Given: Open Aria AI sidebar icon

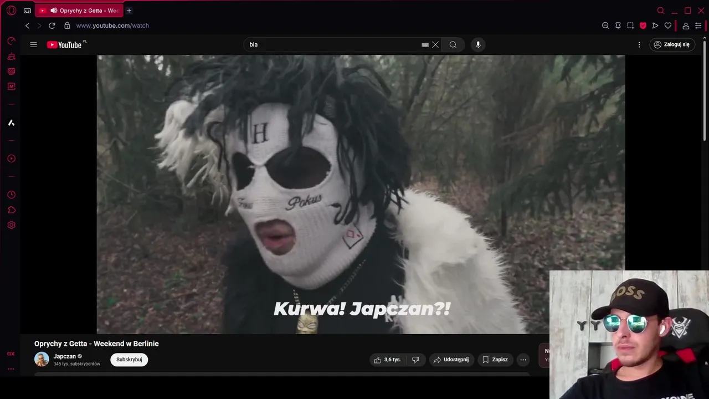Looking at the screenshot, I should tap(11, 122).
